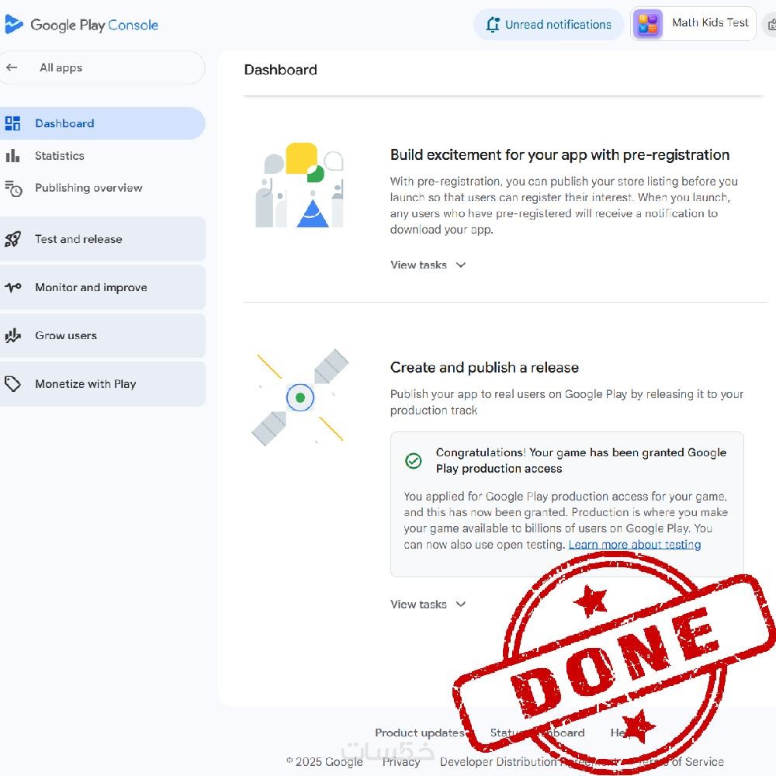Image resolution: width=776 pixels, height=776 pixels.
Task: Open the Product updates footer link
Action: point(420,733)
